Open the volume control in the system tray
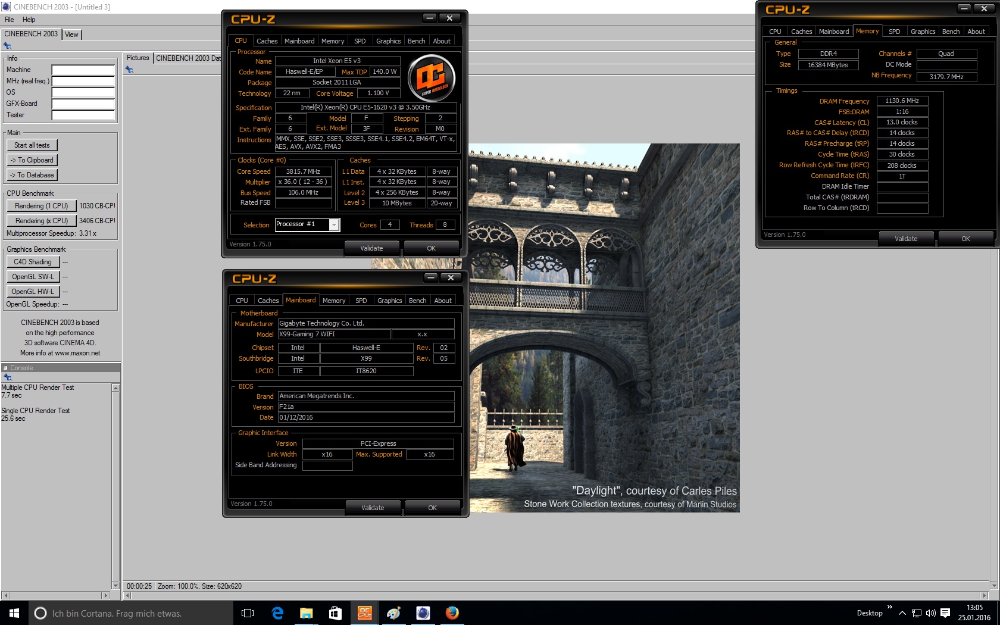 [x=931, y=613]
